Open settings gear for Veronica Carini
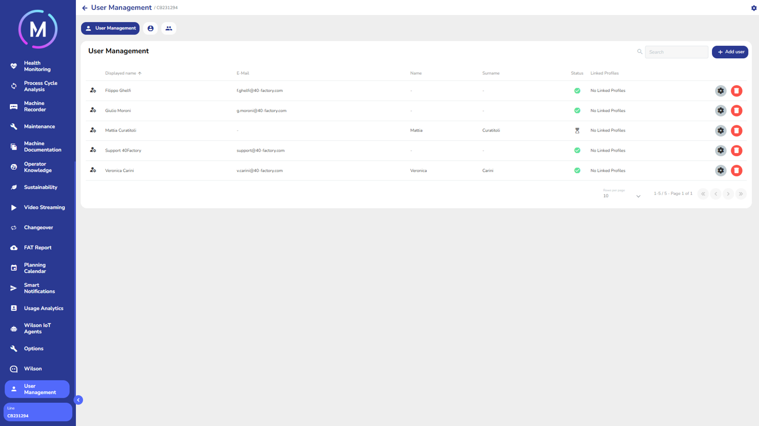The image size is (759, 426). [x=720, y=171]
